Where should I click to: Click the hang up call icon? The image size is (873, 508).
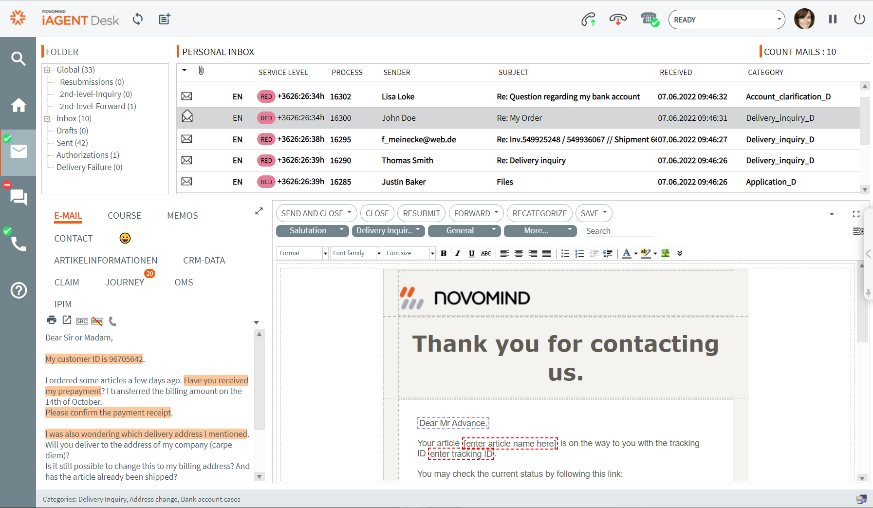tap(618, 19)
